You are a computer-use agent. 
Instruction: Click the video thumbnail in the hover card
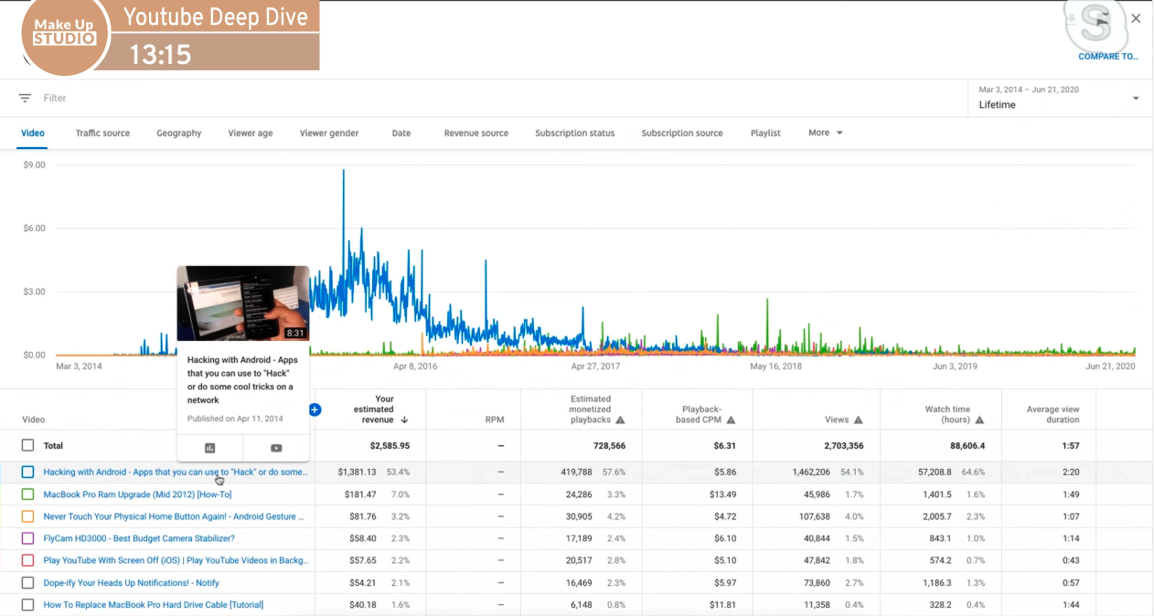click(243, 303)
